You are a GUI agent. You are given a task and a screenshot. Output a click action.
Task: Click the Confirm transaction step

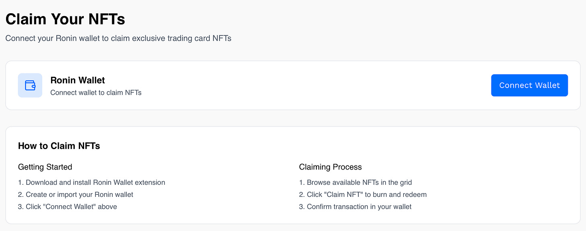355,206
